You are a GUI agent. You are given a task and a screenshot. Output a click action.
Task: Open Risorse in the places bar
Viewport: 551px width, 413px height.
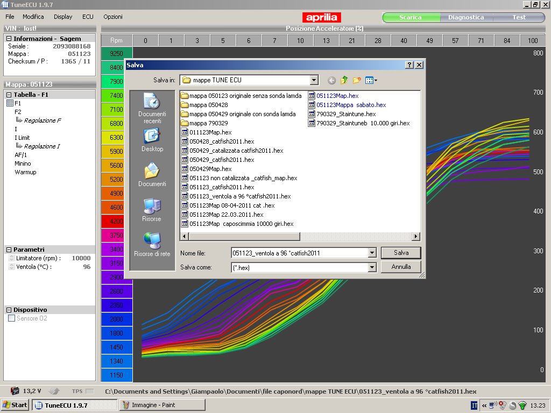tap(152, 210)
